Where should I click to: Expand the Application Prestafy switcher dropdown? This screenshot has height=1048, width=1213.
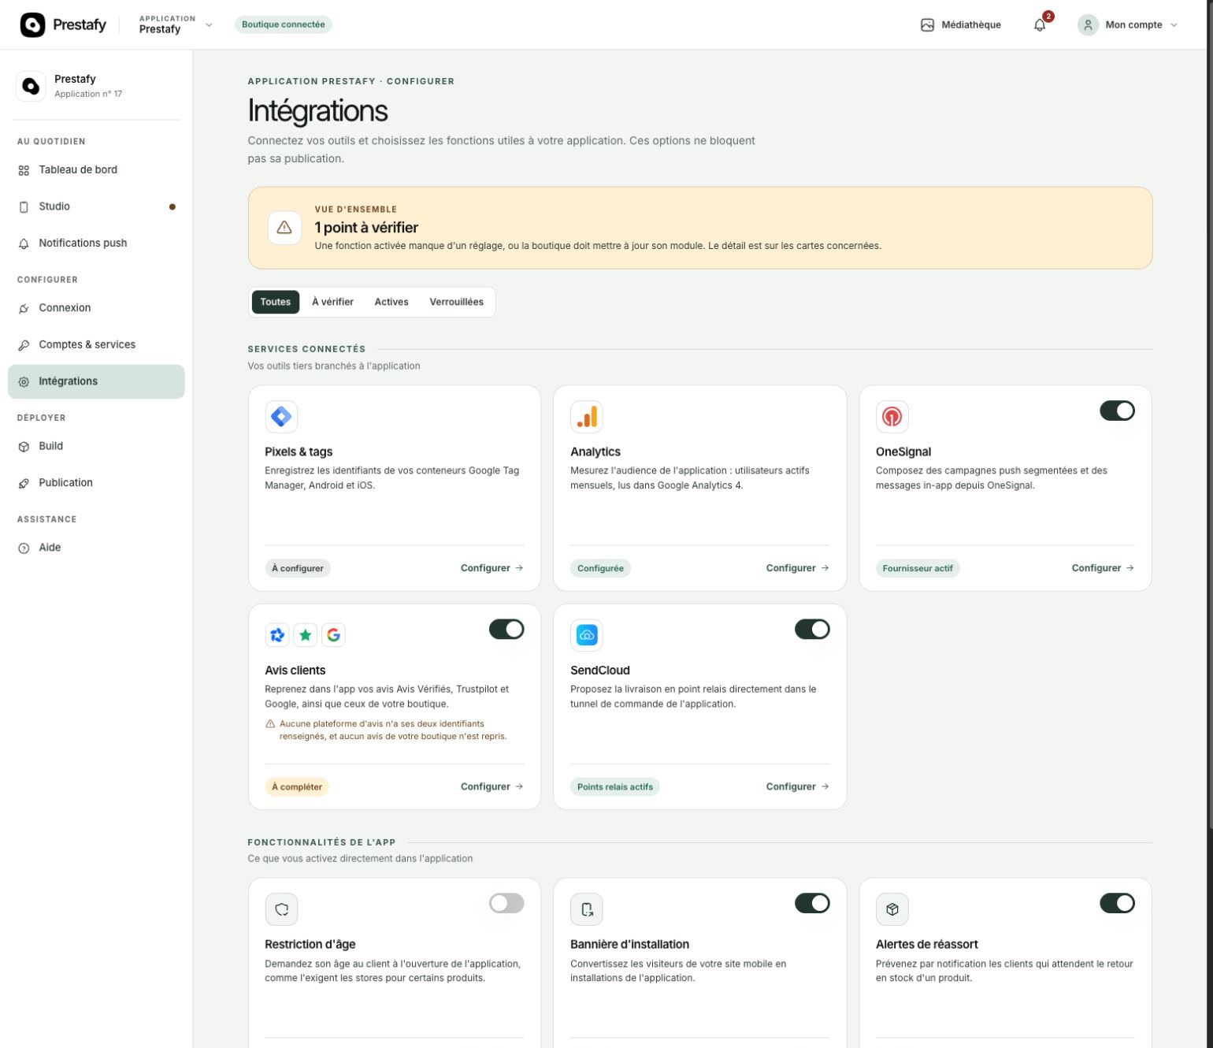click(x=176, y=24)
